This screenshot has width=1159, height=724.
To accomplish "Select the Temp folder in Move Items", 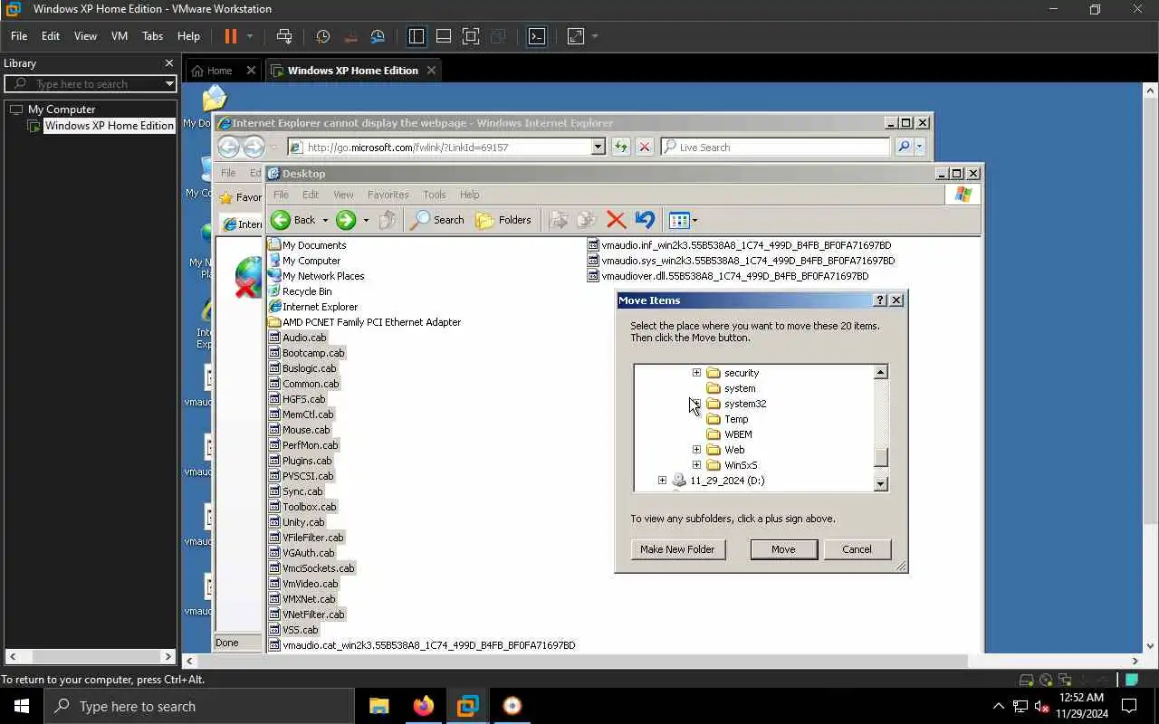I will (736, 419).
